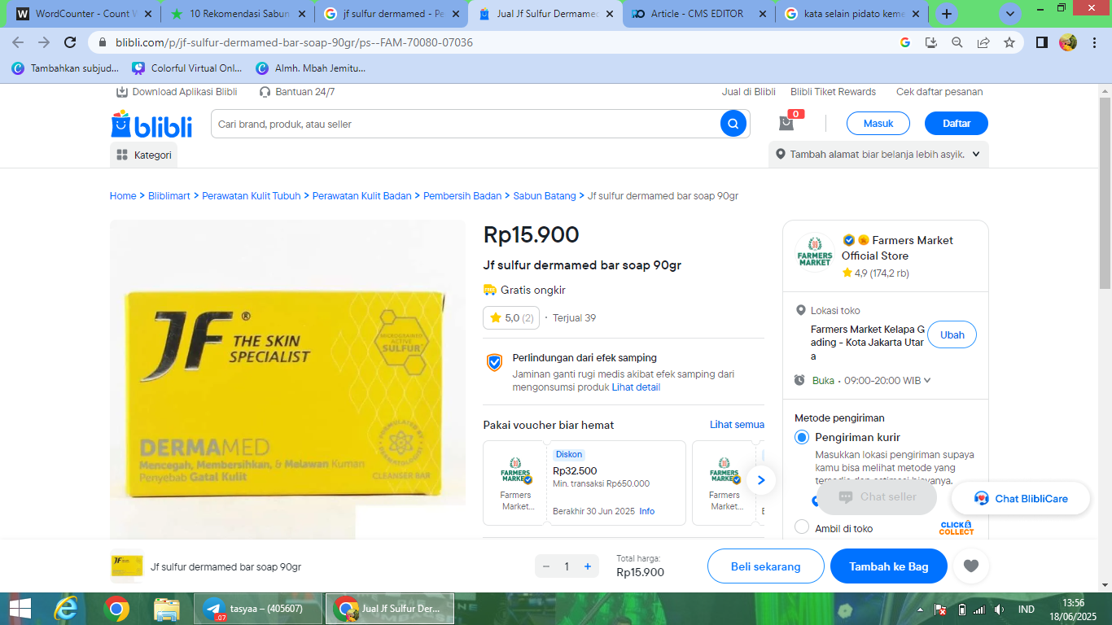The image size is (1112, 625).
Task: Open Colorful Virtual Onl... bookmark
Action: 186,68
